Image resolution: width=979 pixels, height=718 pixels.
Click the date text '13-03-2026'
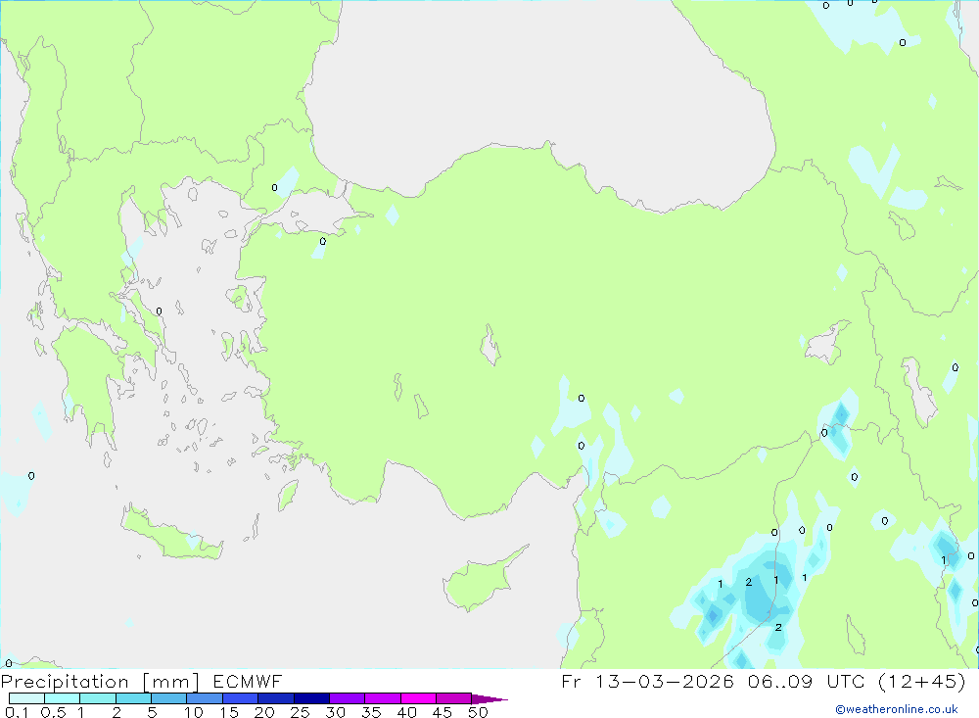click(665, 681)
